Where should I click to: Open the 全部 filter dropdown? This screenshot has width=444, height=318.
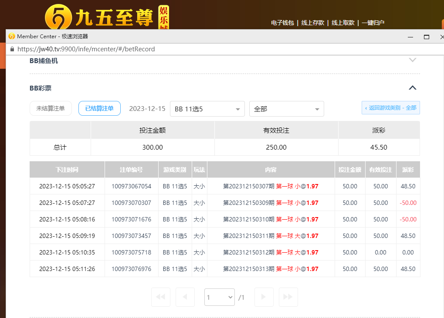click(286, 109)
